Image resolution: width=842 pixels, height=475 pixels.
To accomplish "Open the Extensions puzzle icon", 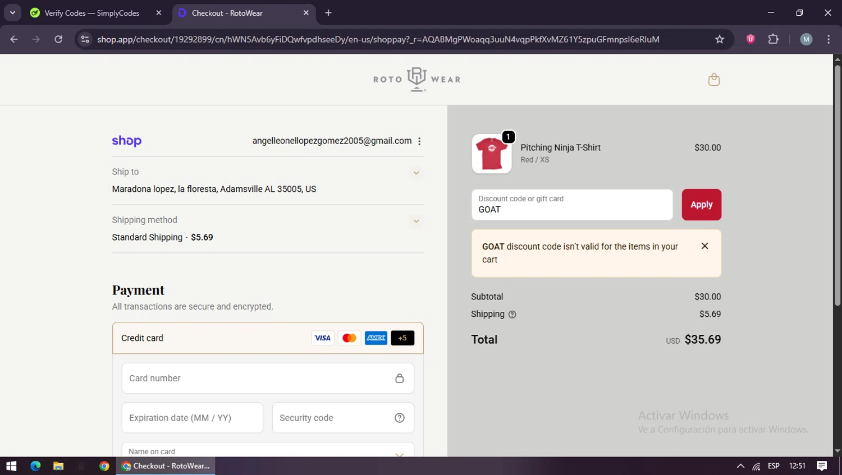I will (x=773, y=39).
